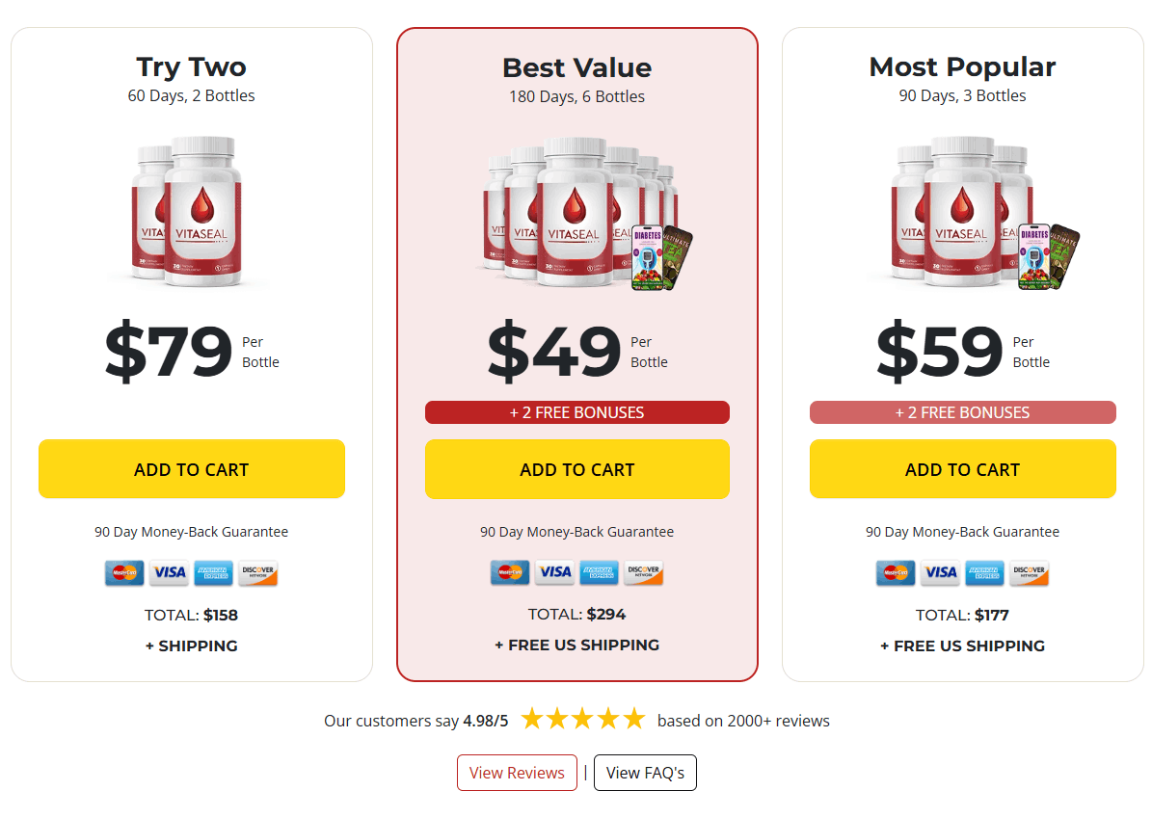Click the Visa icon under the Try Two plan
Screen dimensions: 1152x817
coord(169,572)
